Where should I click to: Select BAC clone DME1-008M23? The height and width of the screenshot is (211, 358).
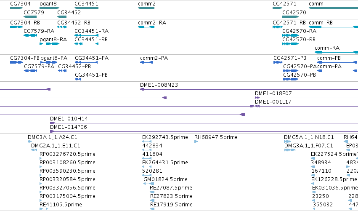pyautogui.click(x=249, y=89)
